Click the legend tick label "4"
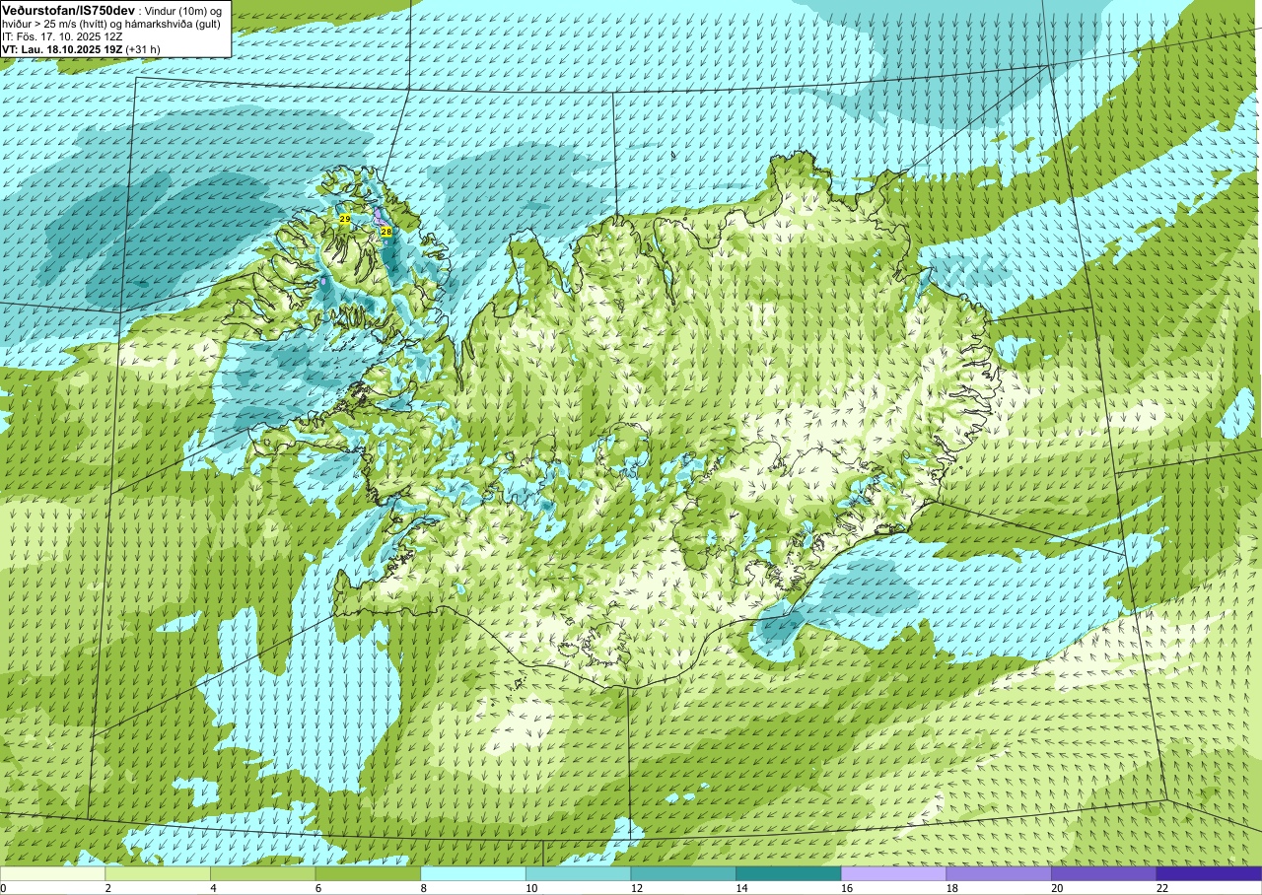 212,888
